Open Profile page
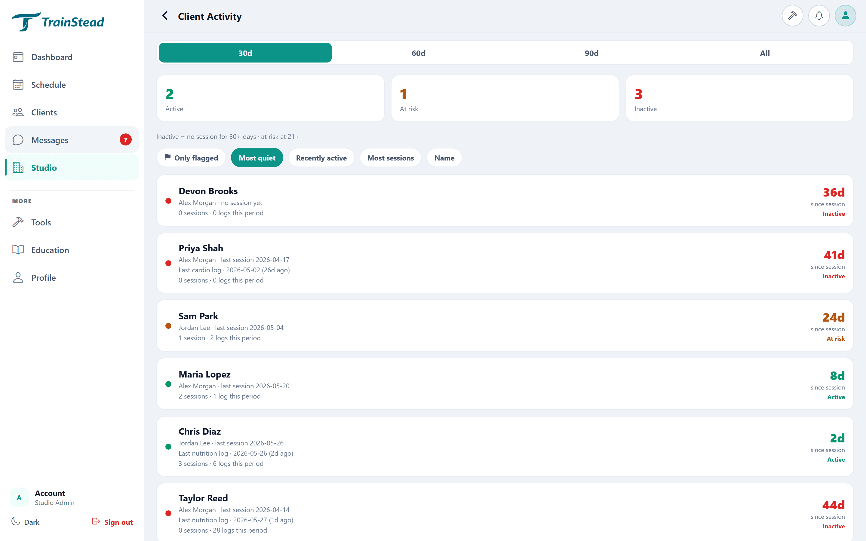866x541 pixels. click(72, 278)
